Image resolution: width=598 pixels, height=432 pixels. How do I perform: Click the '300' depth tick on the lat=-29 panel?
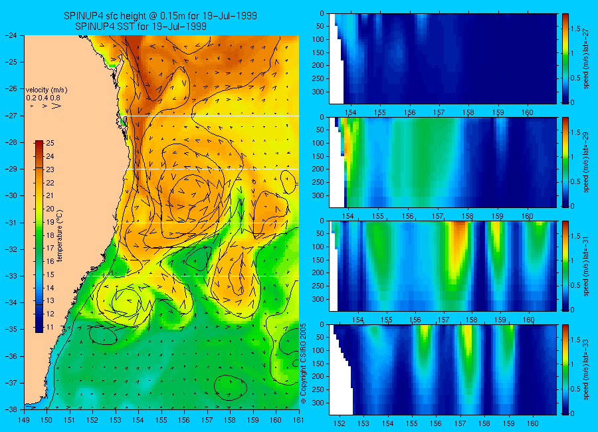point(318,196)
